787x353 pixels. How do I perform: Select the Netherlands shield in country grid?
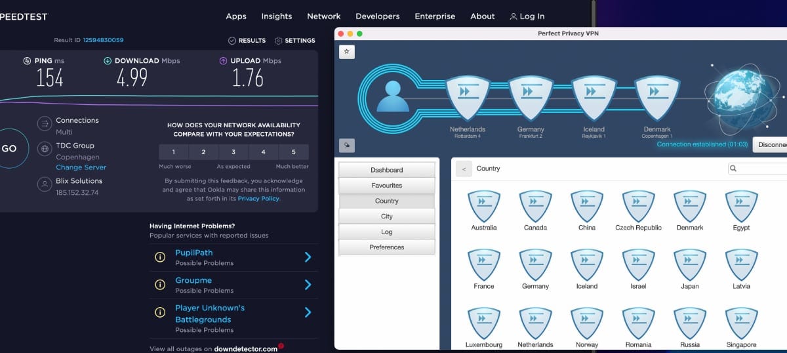coord(535,323)
